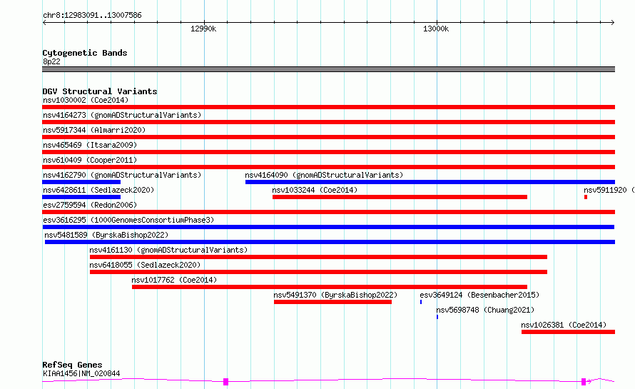
Task: Select the esv3649124 (Besenbacher2015) marker
Action: [421, 302]
